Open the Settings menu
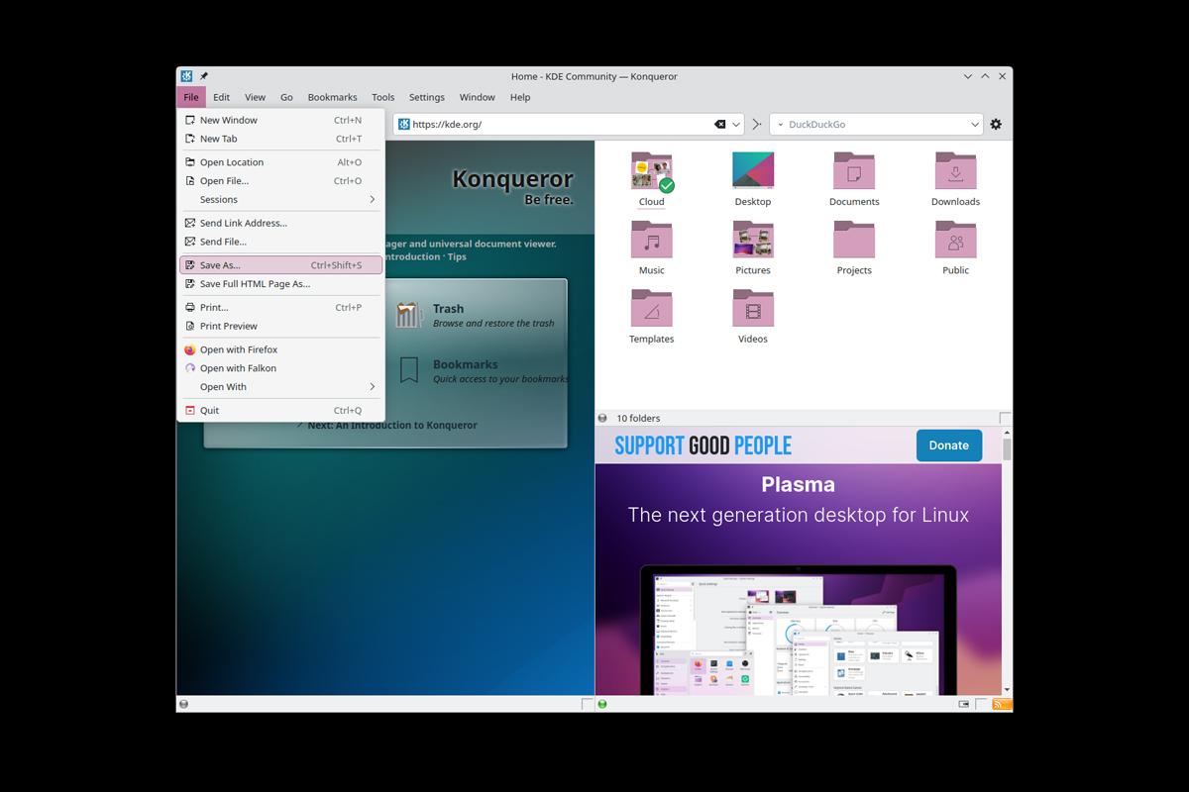Screen dimensions: 1189x792 tap(427, 97)
